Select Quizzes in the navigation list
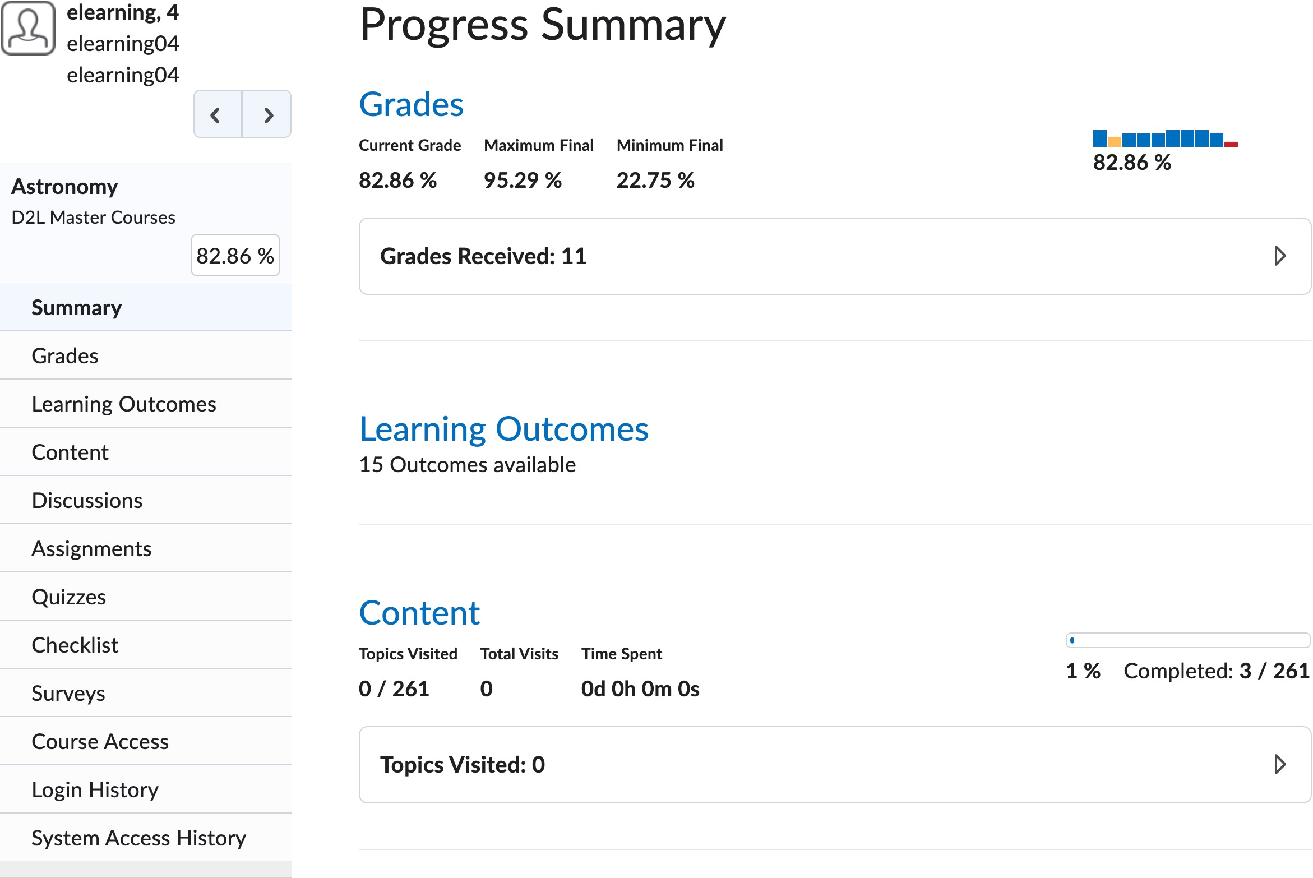1313x878 pixels. [x=69, y=597]
